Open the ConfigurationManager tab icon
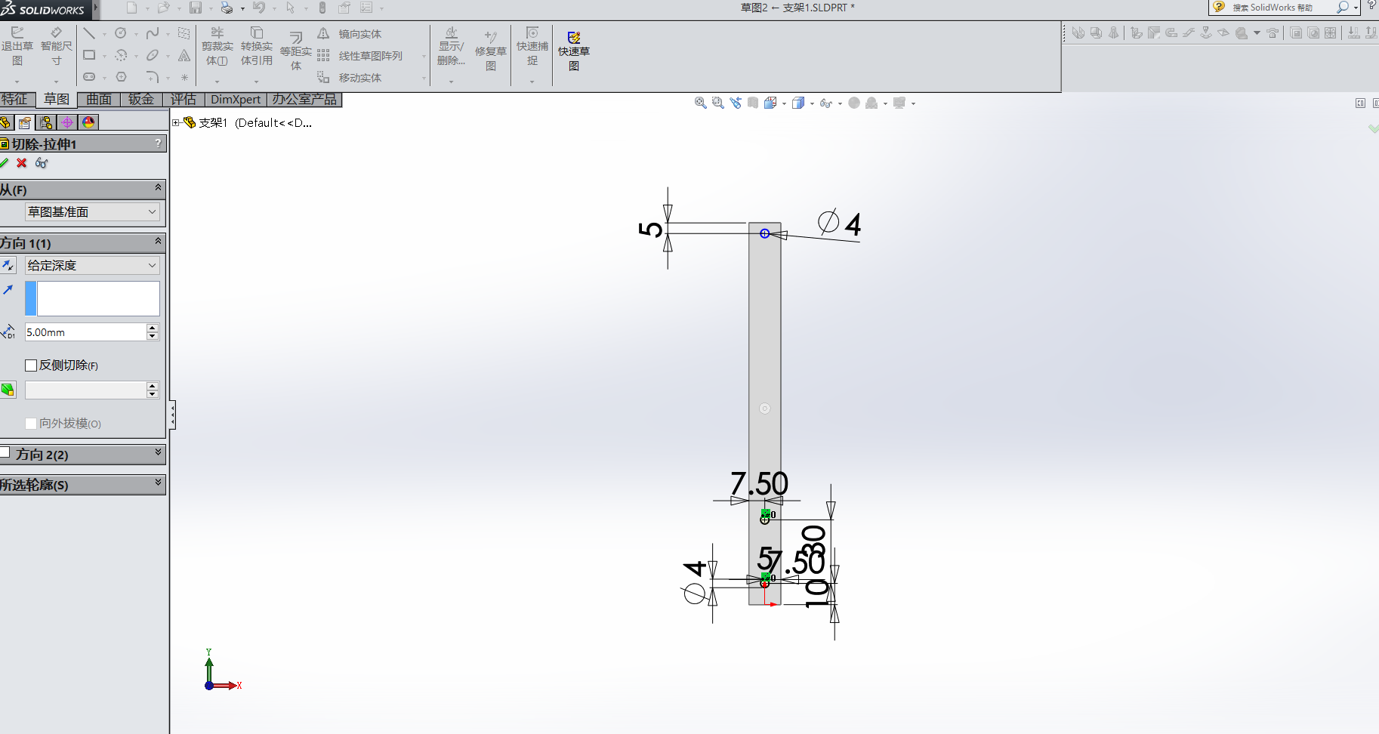This screenshot has width=1379, height=734. [46, 122]
